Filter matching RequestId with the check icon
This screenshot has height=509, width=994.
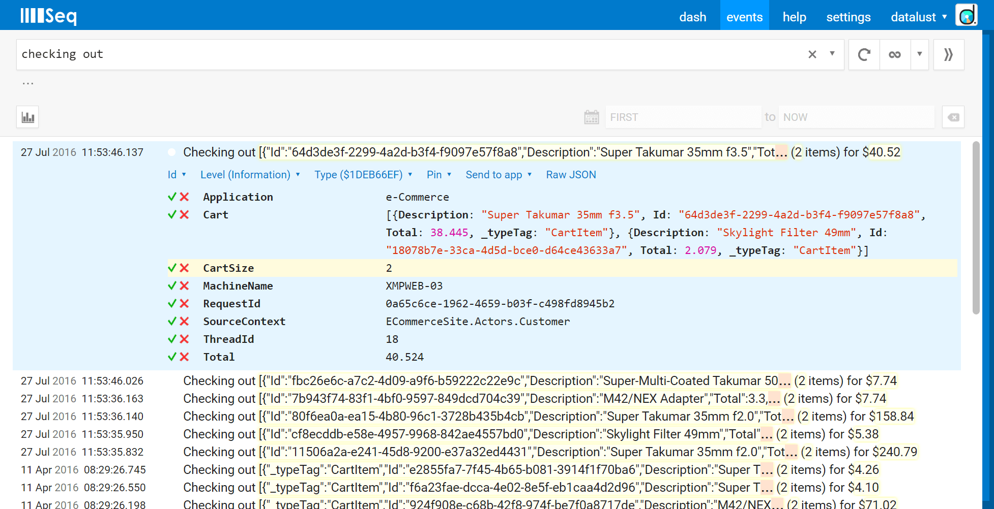pos(172,304)
